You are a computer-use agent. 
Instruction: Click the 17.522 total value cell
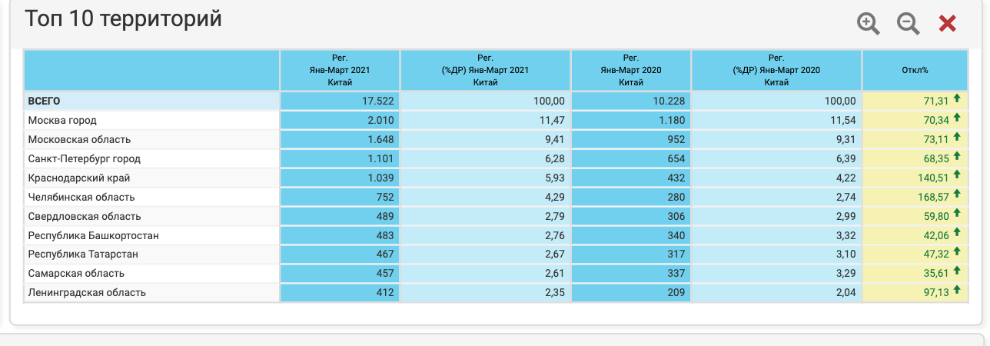pyautogui.click(x=340, y=101)
